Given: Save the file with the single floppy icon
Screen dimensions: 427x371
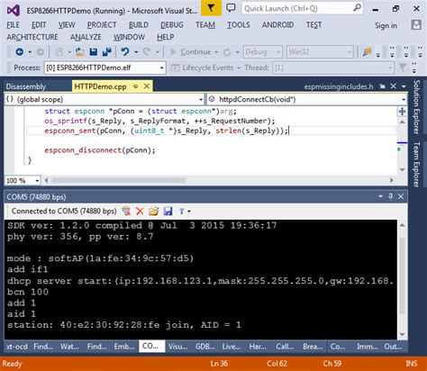Looking at the screenshot, I should (x=94, y=52).
